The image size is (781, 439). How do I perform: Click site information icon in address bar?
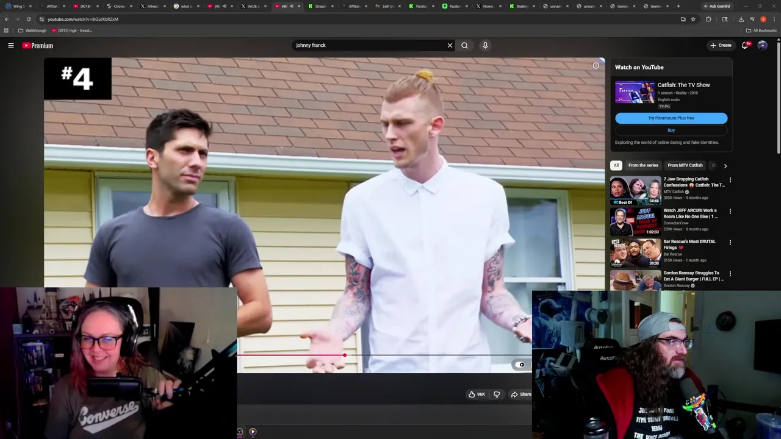(41, 19)
